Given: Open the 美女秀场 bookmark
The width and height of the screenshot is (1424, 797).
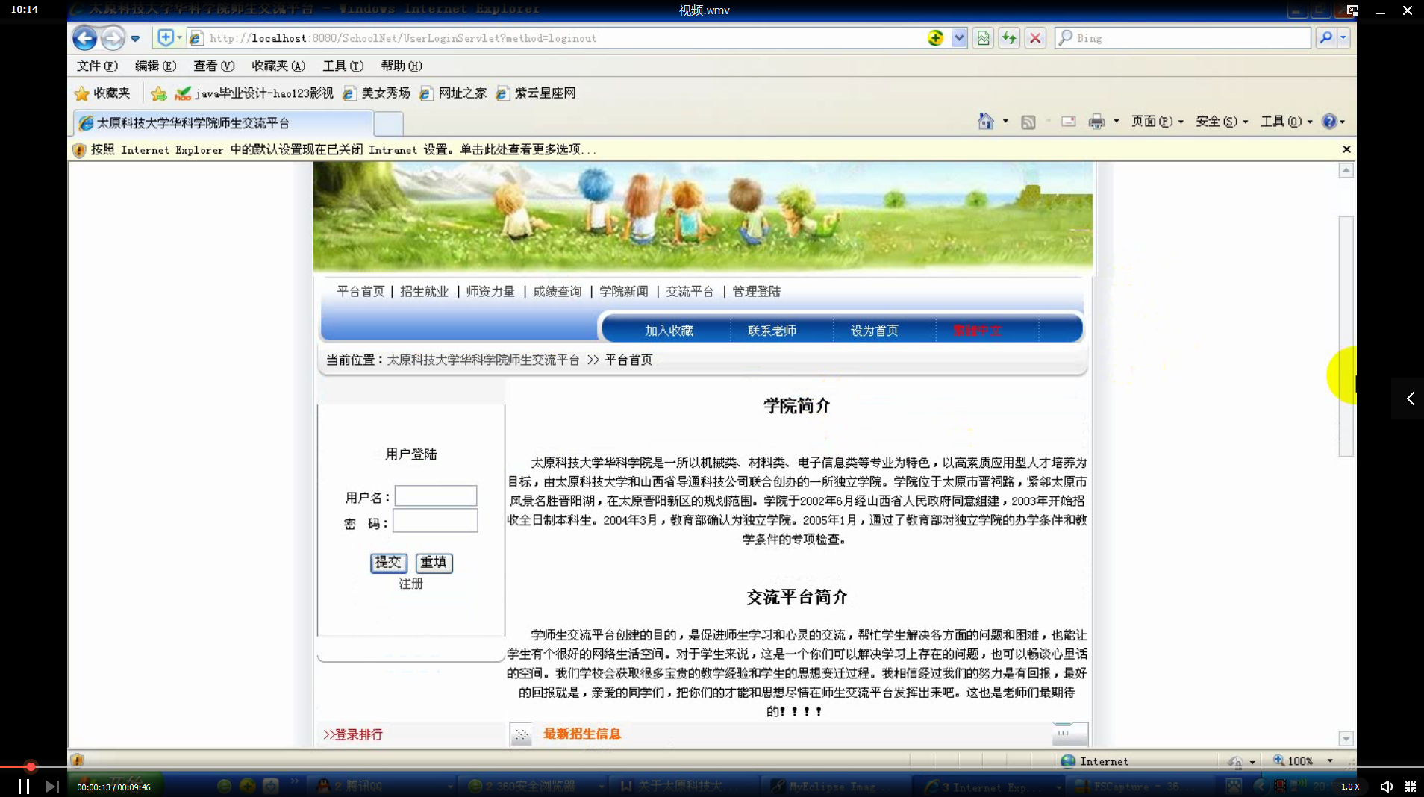Looking at the screenshot, I should pos(377,93).
